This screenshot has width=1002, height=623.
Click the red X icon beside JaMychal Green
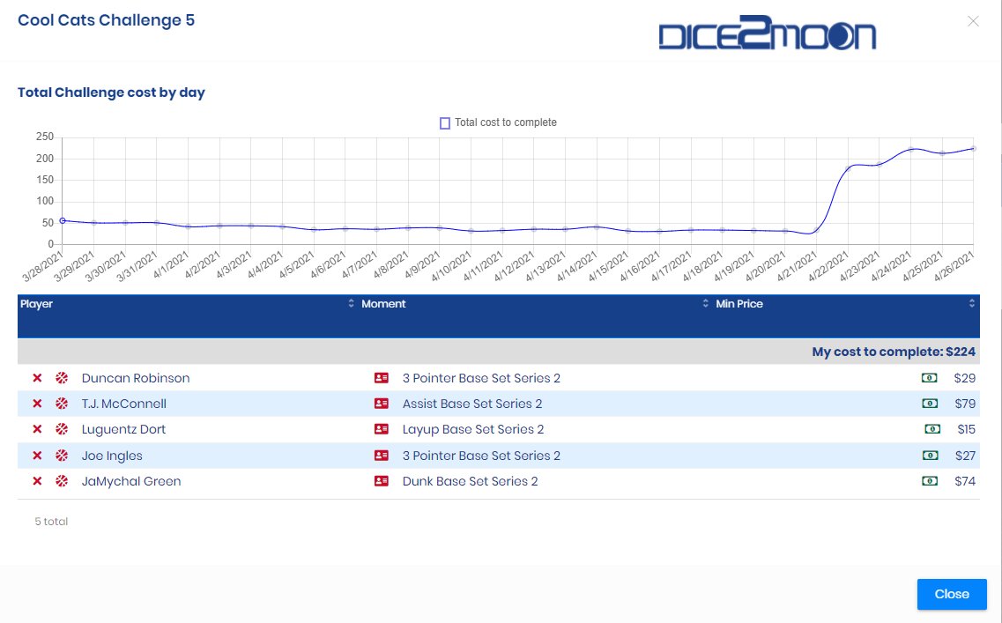(37, 480)
